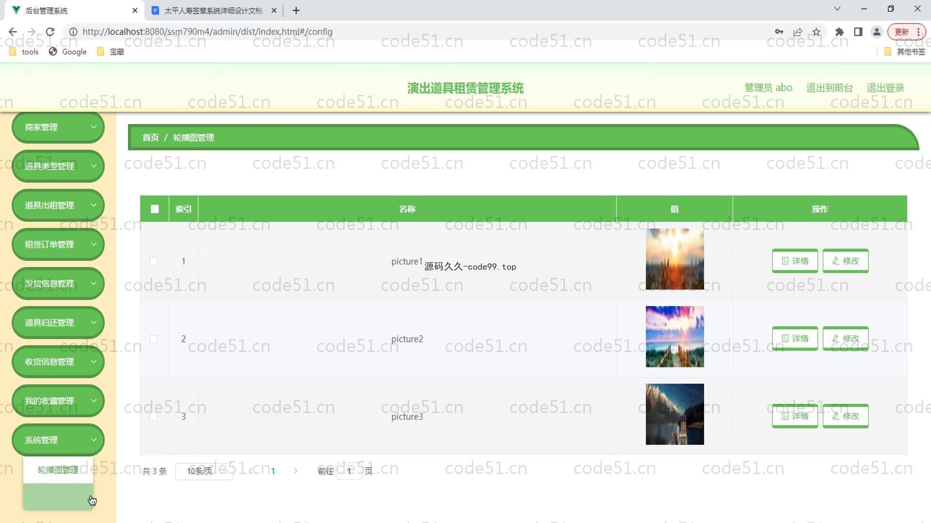Sort by the 索引 column header
Viewport: 931px width, 523px height.
183,209
